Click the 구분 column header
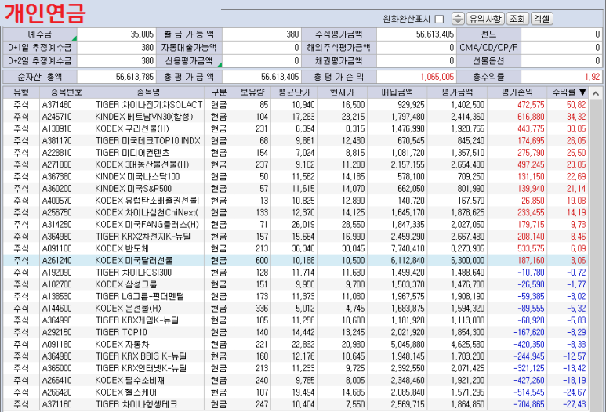Image resolution: width=606 pixels, height=412 pixels. tap(219, 92)
